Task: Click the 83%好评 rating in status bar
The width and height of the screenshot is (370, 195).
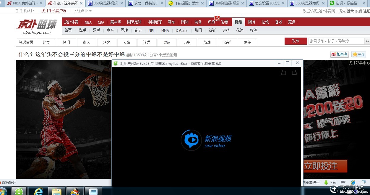Action: [x=9, y=183]
